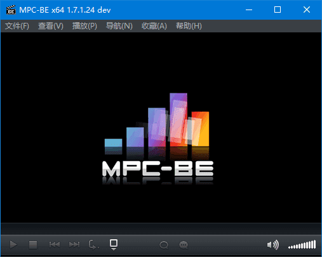This screenshot has height=257, width=322.
Task: Open the 收藏(A) menu
Action: coord(154,26)
